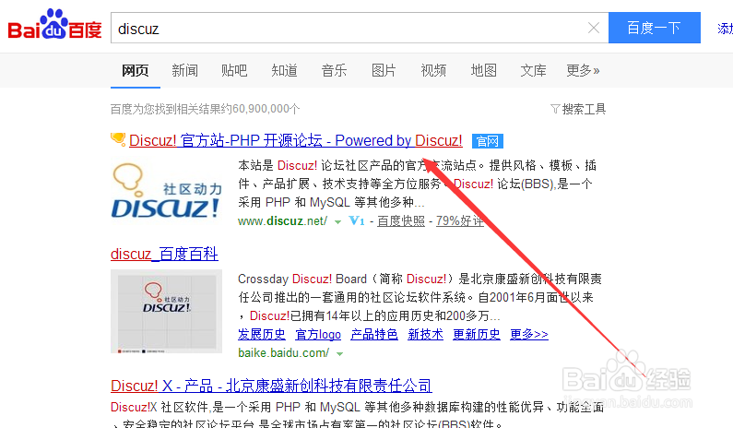Viewport: 733px width, 428px height.
Task: Clear the search box with X icon
Action: click(594, 28)
